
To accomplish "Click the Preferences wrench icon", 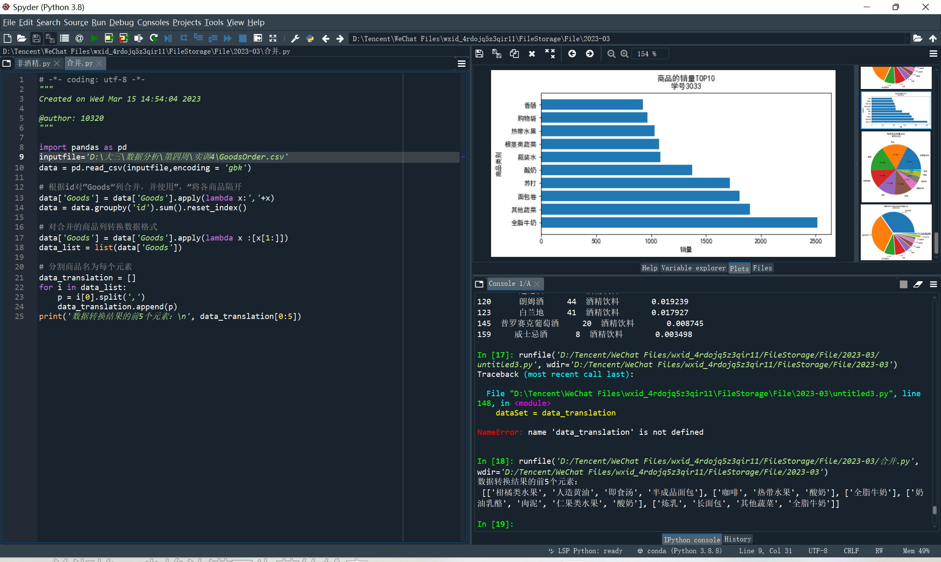I will (295, 39).
